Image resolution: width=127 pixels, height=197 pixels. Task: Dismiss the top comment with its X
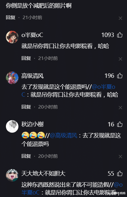(120, 18)
